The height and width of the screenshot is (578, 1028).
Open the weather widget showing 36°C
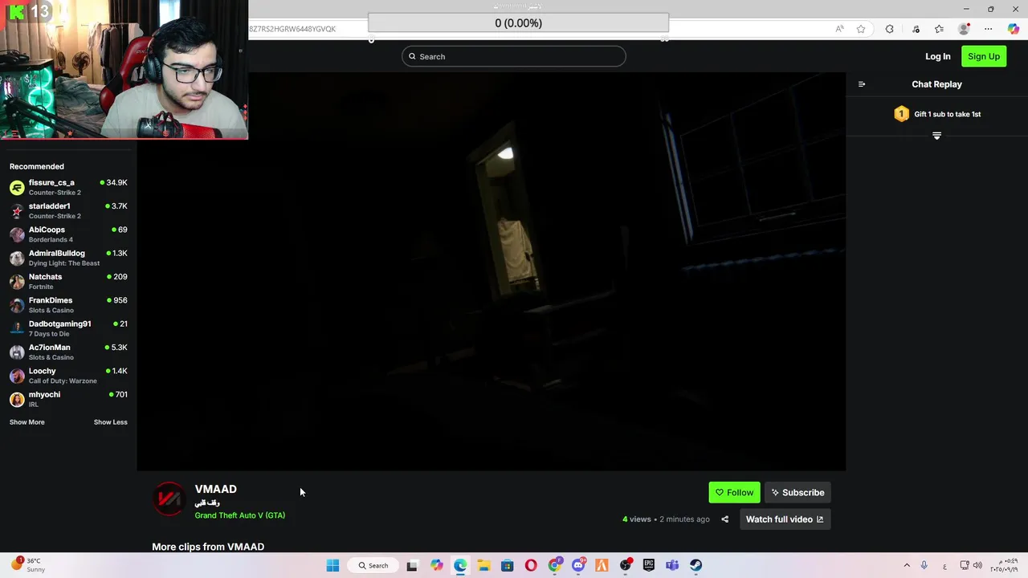27,565
